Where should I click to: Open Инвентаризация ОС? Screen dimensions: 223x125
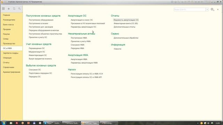(x=38, y=55)
